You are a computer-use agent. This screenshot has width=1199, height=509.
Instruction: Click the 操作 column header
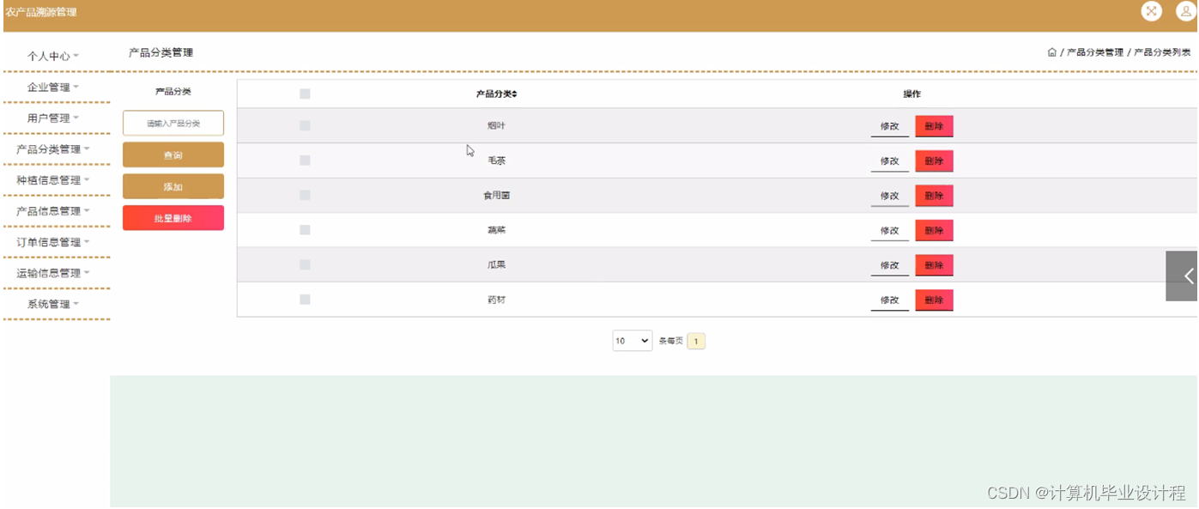pyautogui.click(x=911, y=94)
